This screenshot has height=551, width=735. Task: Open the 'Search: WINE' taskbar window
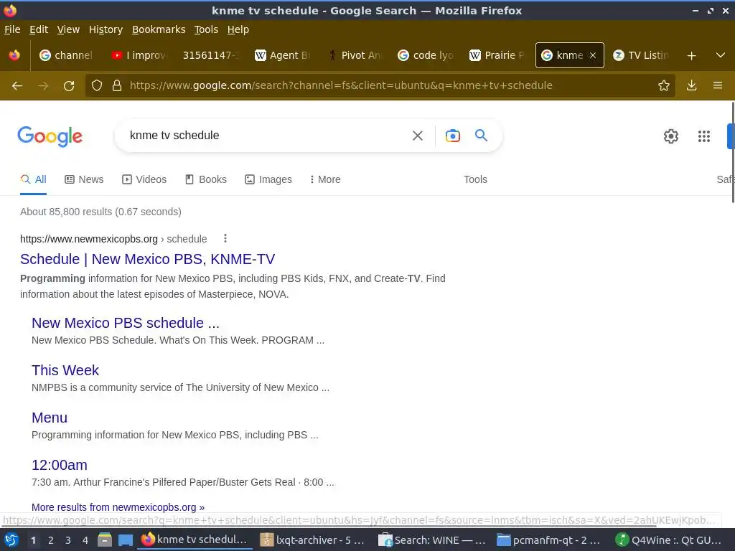pos(431,540)
